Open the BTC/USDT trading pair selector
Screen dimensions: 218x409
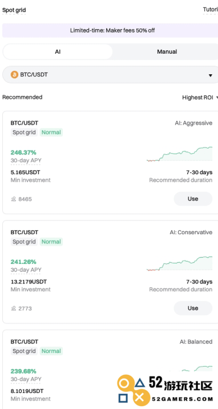click(x=110, y=75)
